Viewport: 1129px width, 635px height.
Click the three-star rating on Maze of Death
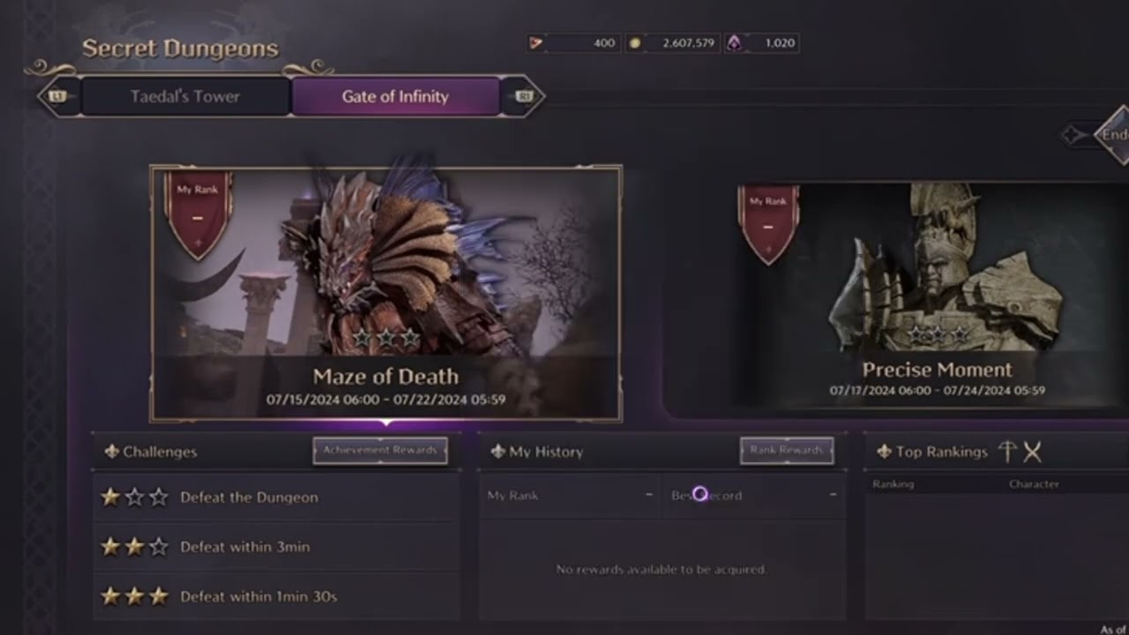[x=386, y=338]
